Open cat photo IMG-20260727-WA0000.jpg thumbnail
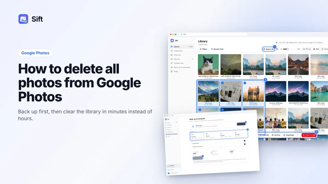This screenshot has height=184, width=328. point(208,65)
